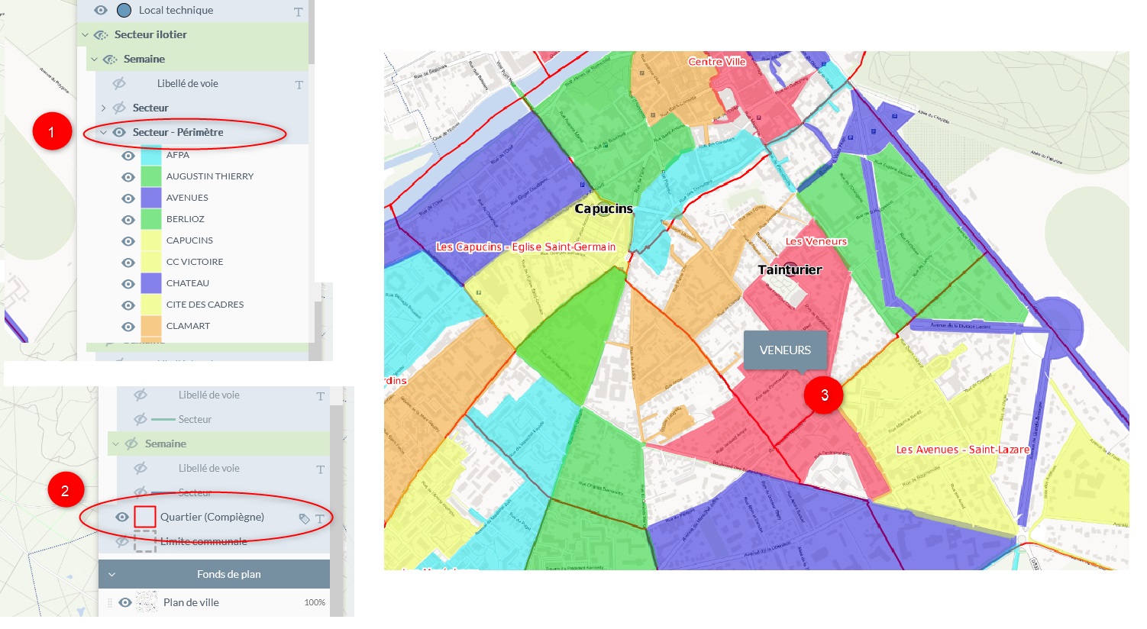This screenshot has height=629, width=1147.
Task: Click the partial-visibility eye icon of Secteur ilotier
Action: (101, 34)
